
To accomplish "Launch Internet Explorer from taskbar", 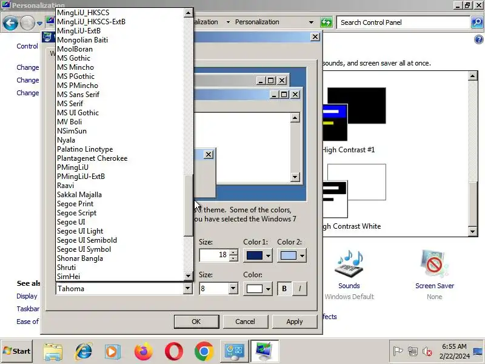I will [x=83, y=351].
